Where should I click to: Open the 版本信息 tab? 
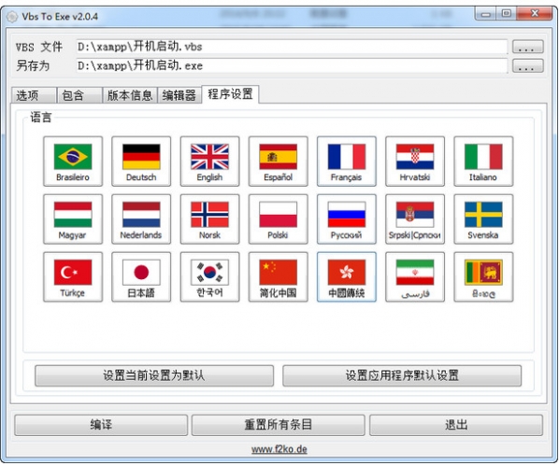tap(130, 95)
